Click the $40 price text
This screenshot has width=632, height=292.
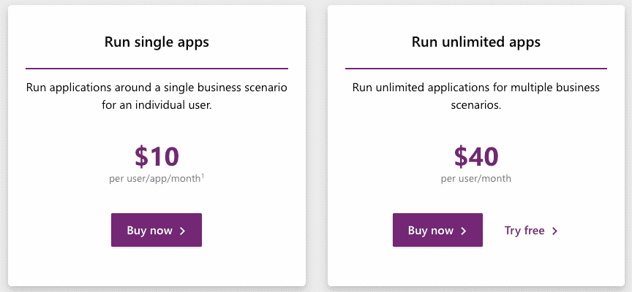point(476,156)
